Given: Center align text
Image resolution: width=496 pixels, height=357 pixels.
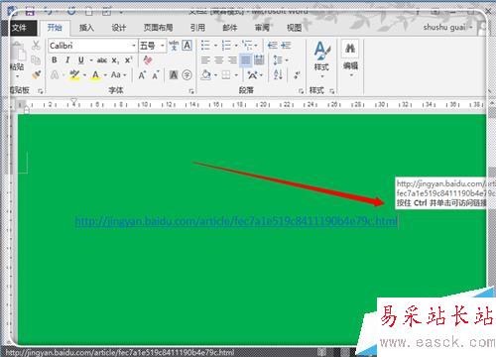Looking at the screenshot, I should [x=219, y=60].
